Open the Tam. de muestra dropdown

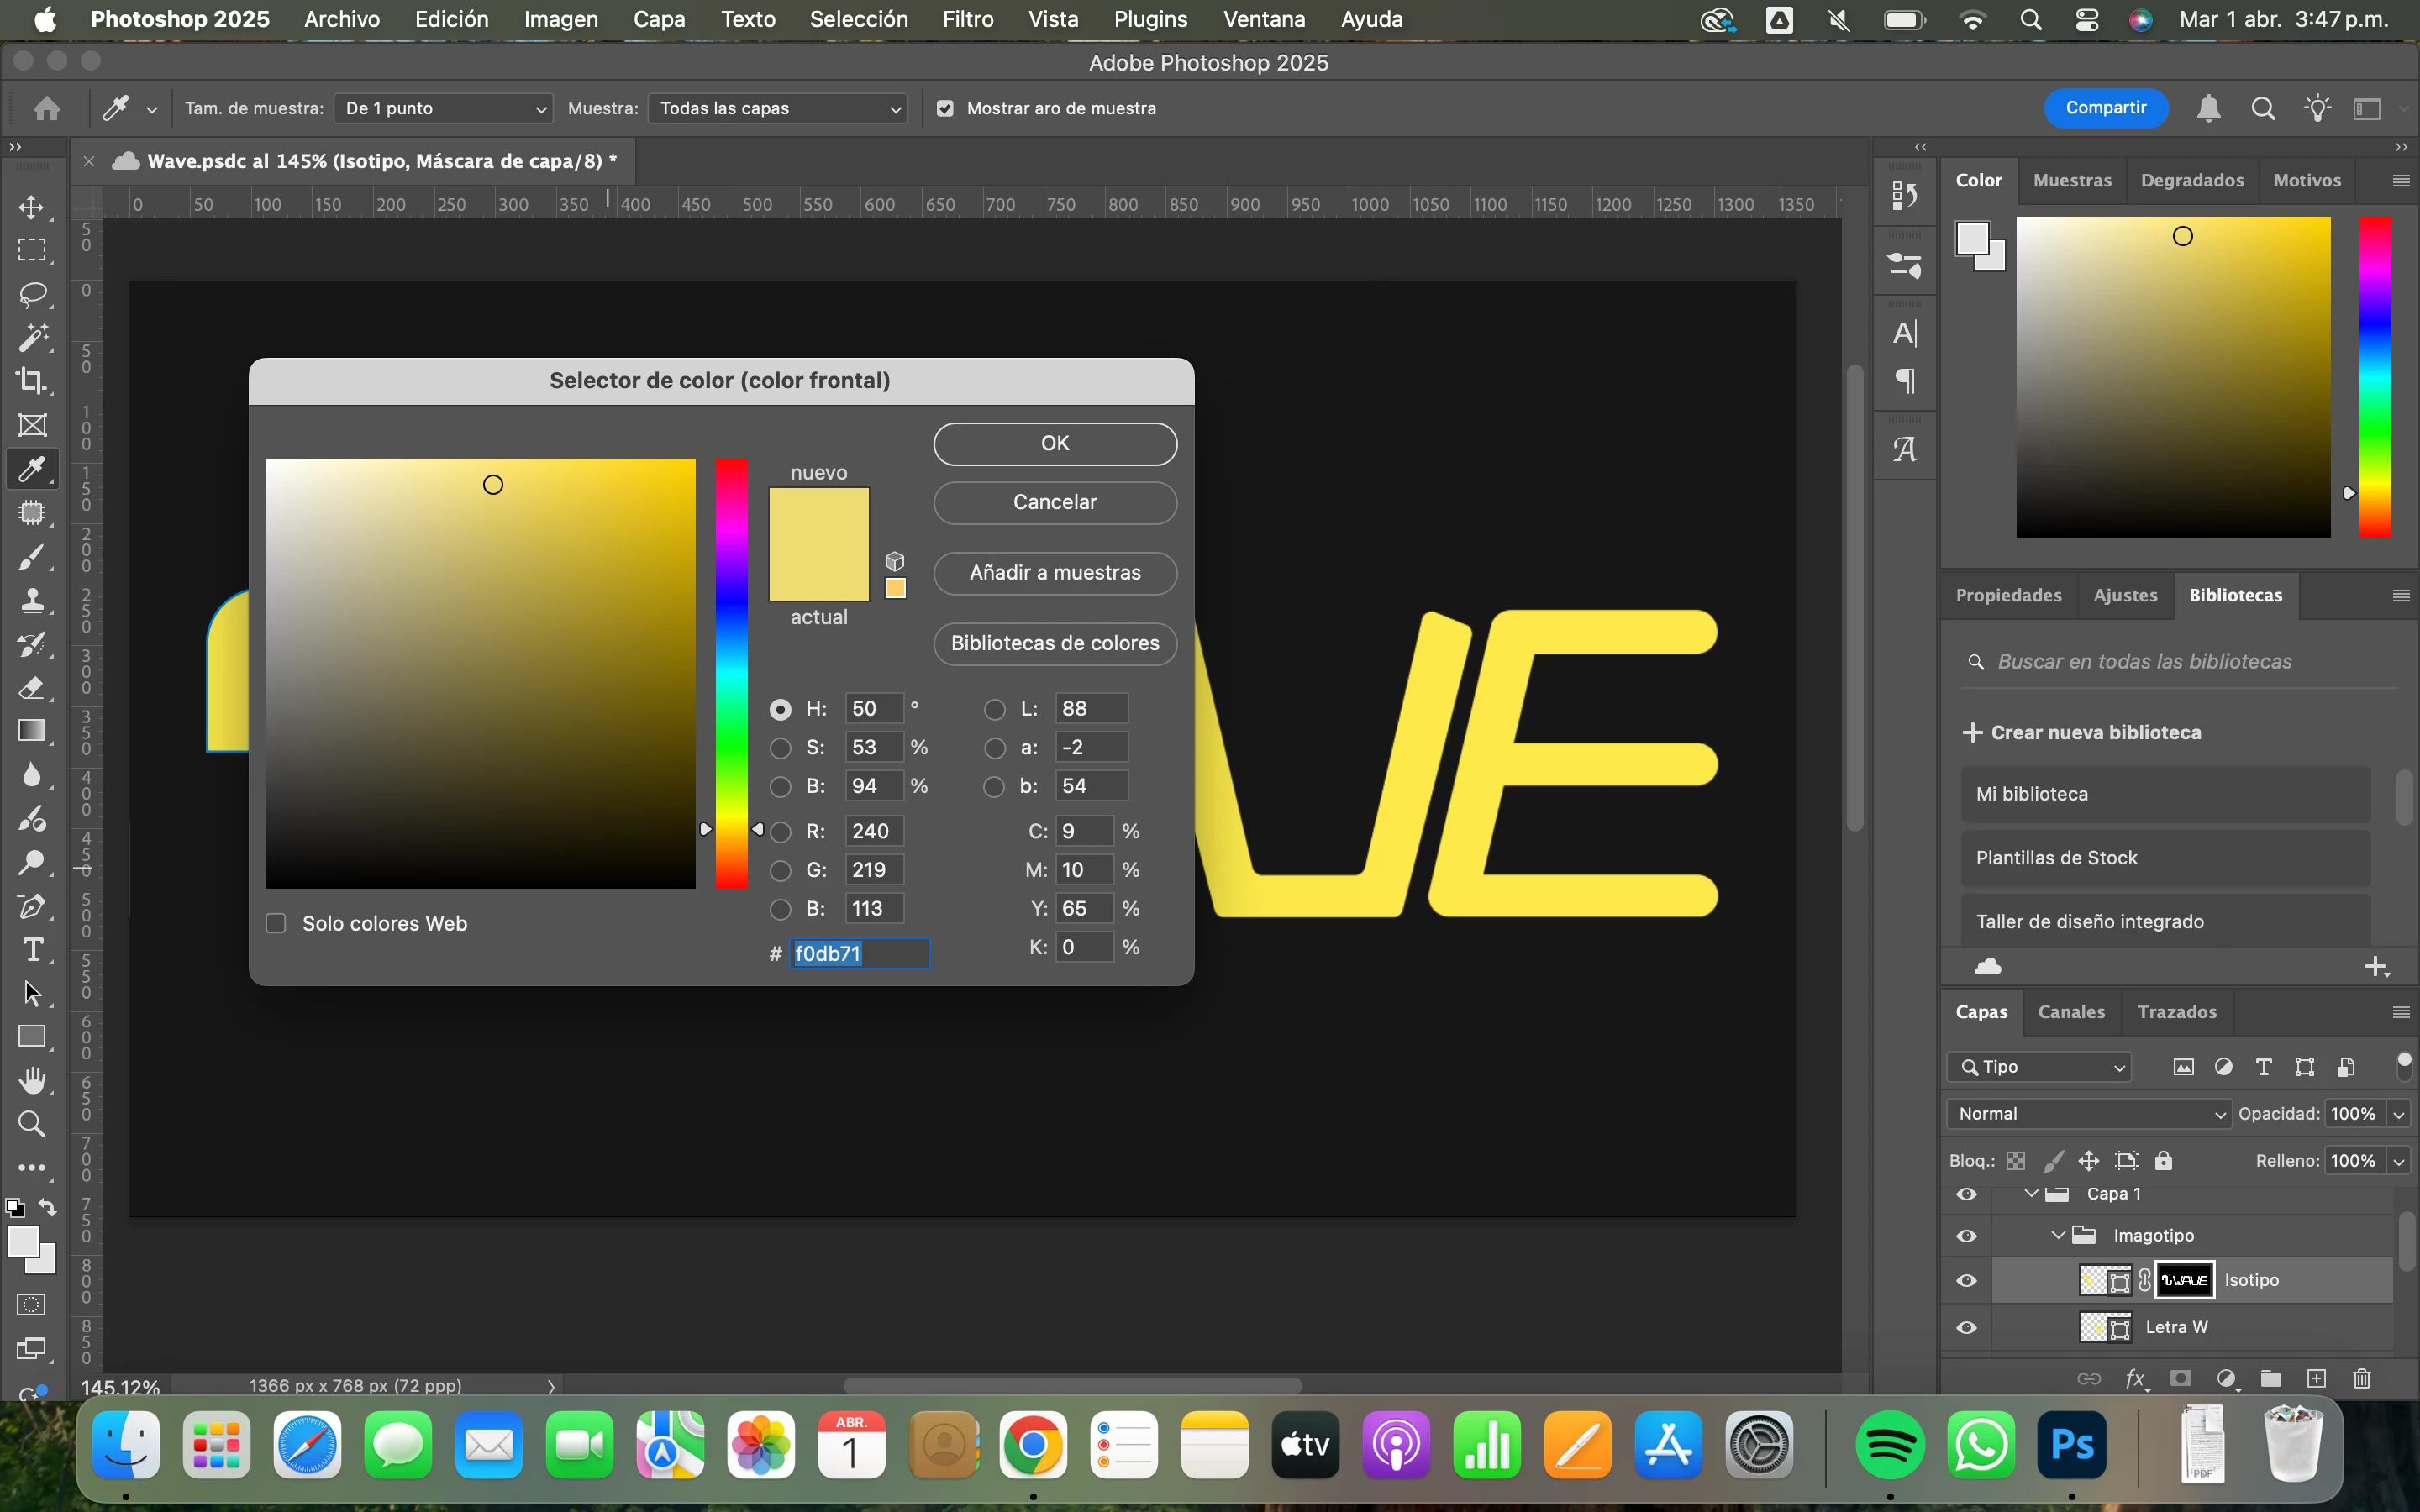(x=444, y=108)
